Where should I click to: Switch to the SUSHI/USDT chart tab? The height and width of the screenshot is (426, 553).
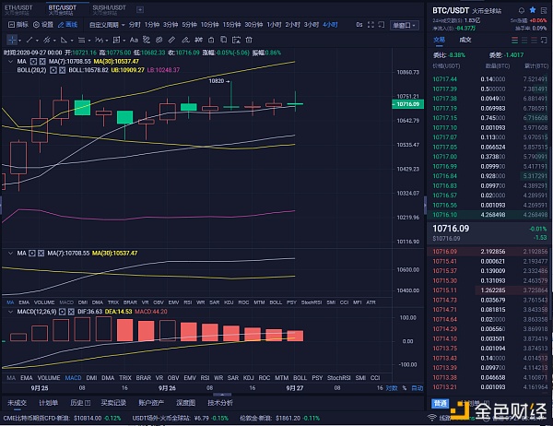(x=109, y=7)
